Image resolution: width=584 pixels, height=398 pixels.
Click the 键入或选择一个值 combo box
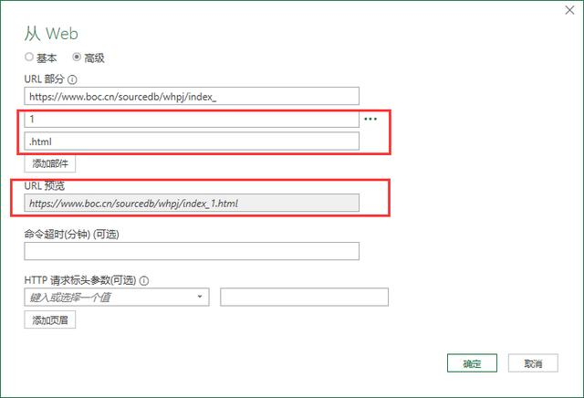tap(108, 298)
